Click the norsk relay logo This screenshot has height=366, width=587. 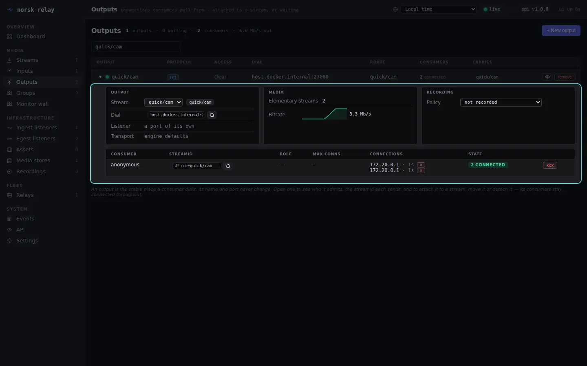(31, 10)
